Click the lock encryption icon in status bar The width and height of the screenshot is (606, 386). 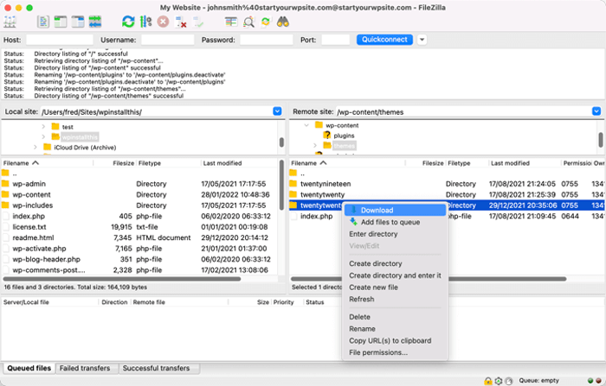[x=488, y=380]
